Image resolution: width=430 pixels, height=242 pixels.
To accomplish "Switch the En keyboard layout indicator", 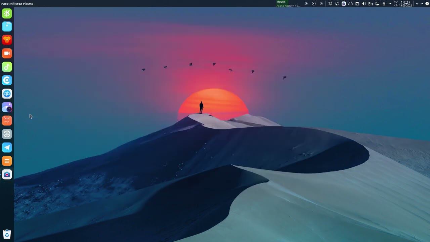I will 371,4.
